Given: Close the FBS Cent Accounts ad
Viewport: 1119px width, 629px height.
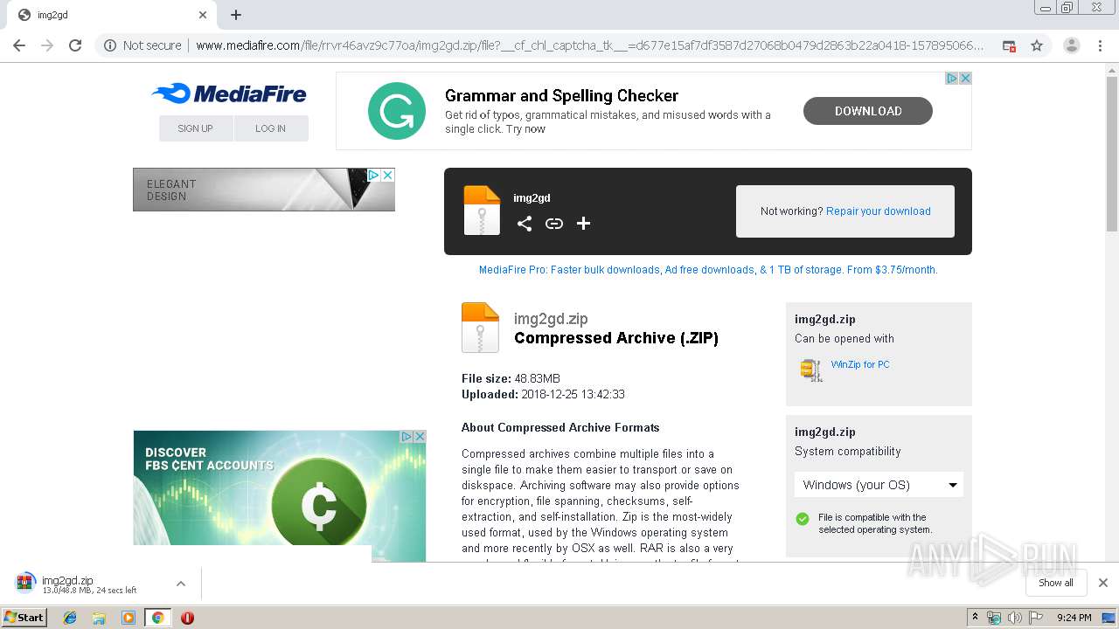Looking at the screenshot, I should click(420, 436).
